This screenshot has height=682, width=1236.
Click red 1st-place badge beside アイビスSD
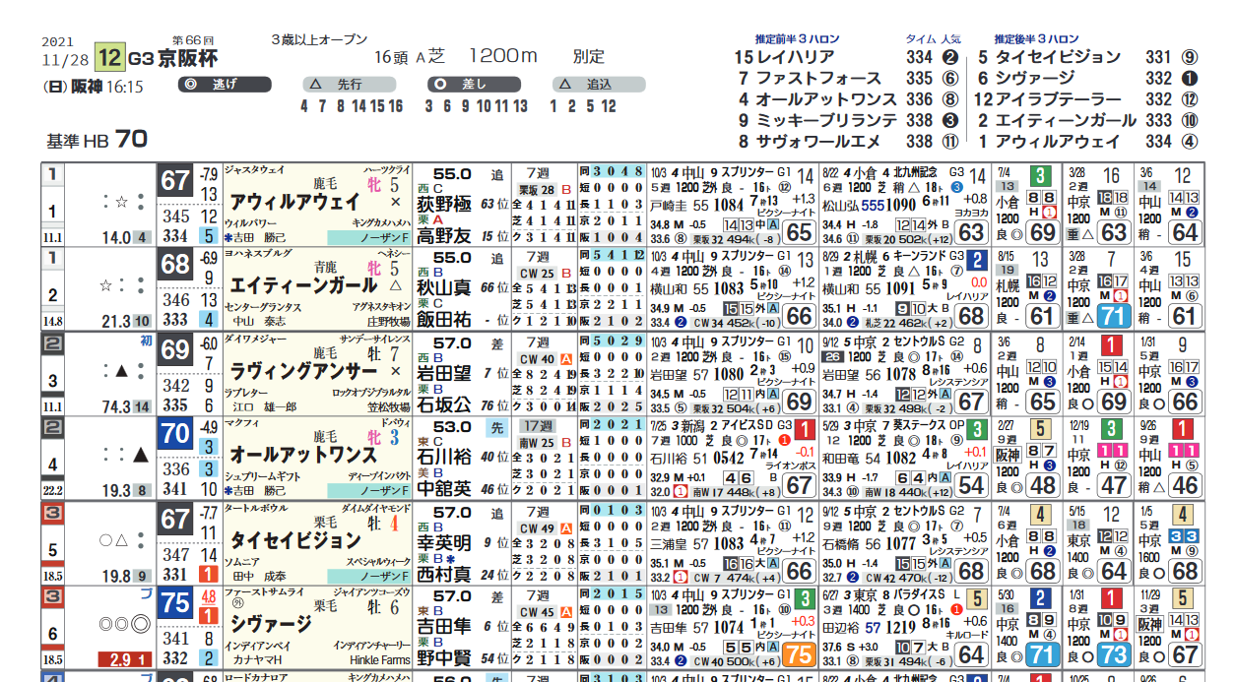pyautogui.click(x=804, y=429)
